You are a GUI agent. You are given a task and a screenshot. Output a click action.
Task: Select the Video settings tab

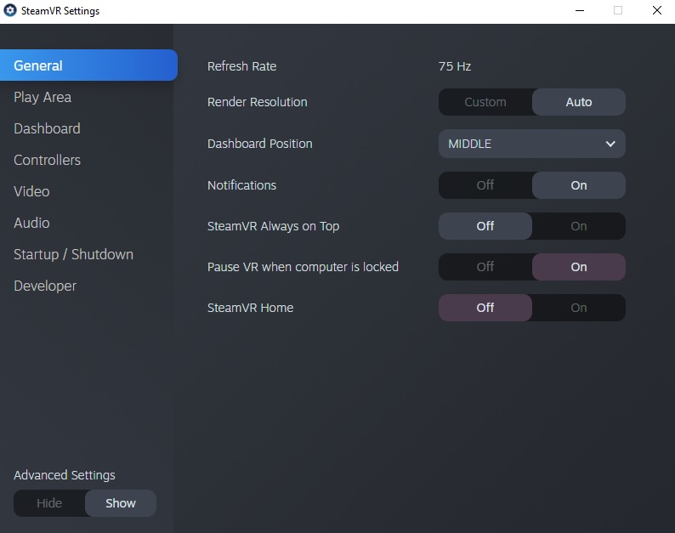31,191
